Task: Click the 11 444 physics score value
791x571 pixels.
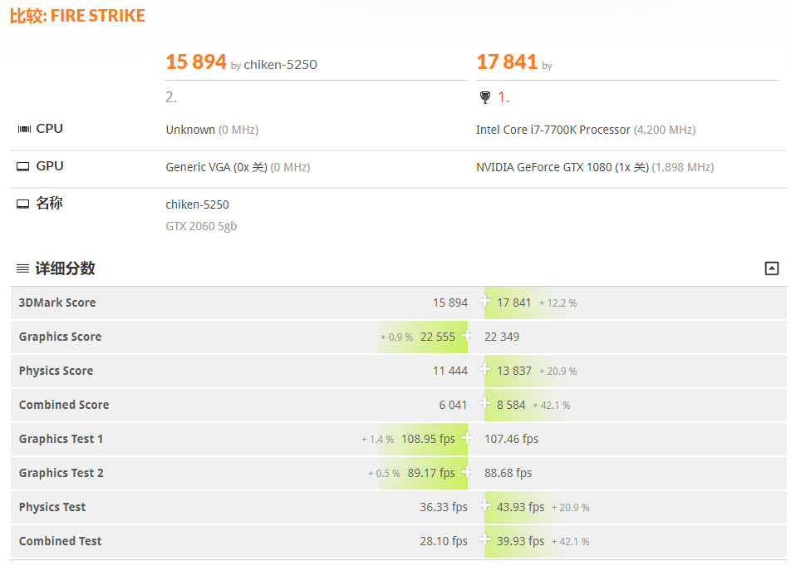Action: [450, 371]
